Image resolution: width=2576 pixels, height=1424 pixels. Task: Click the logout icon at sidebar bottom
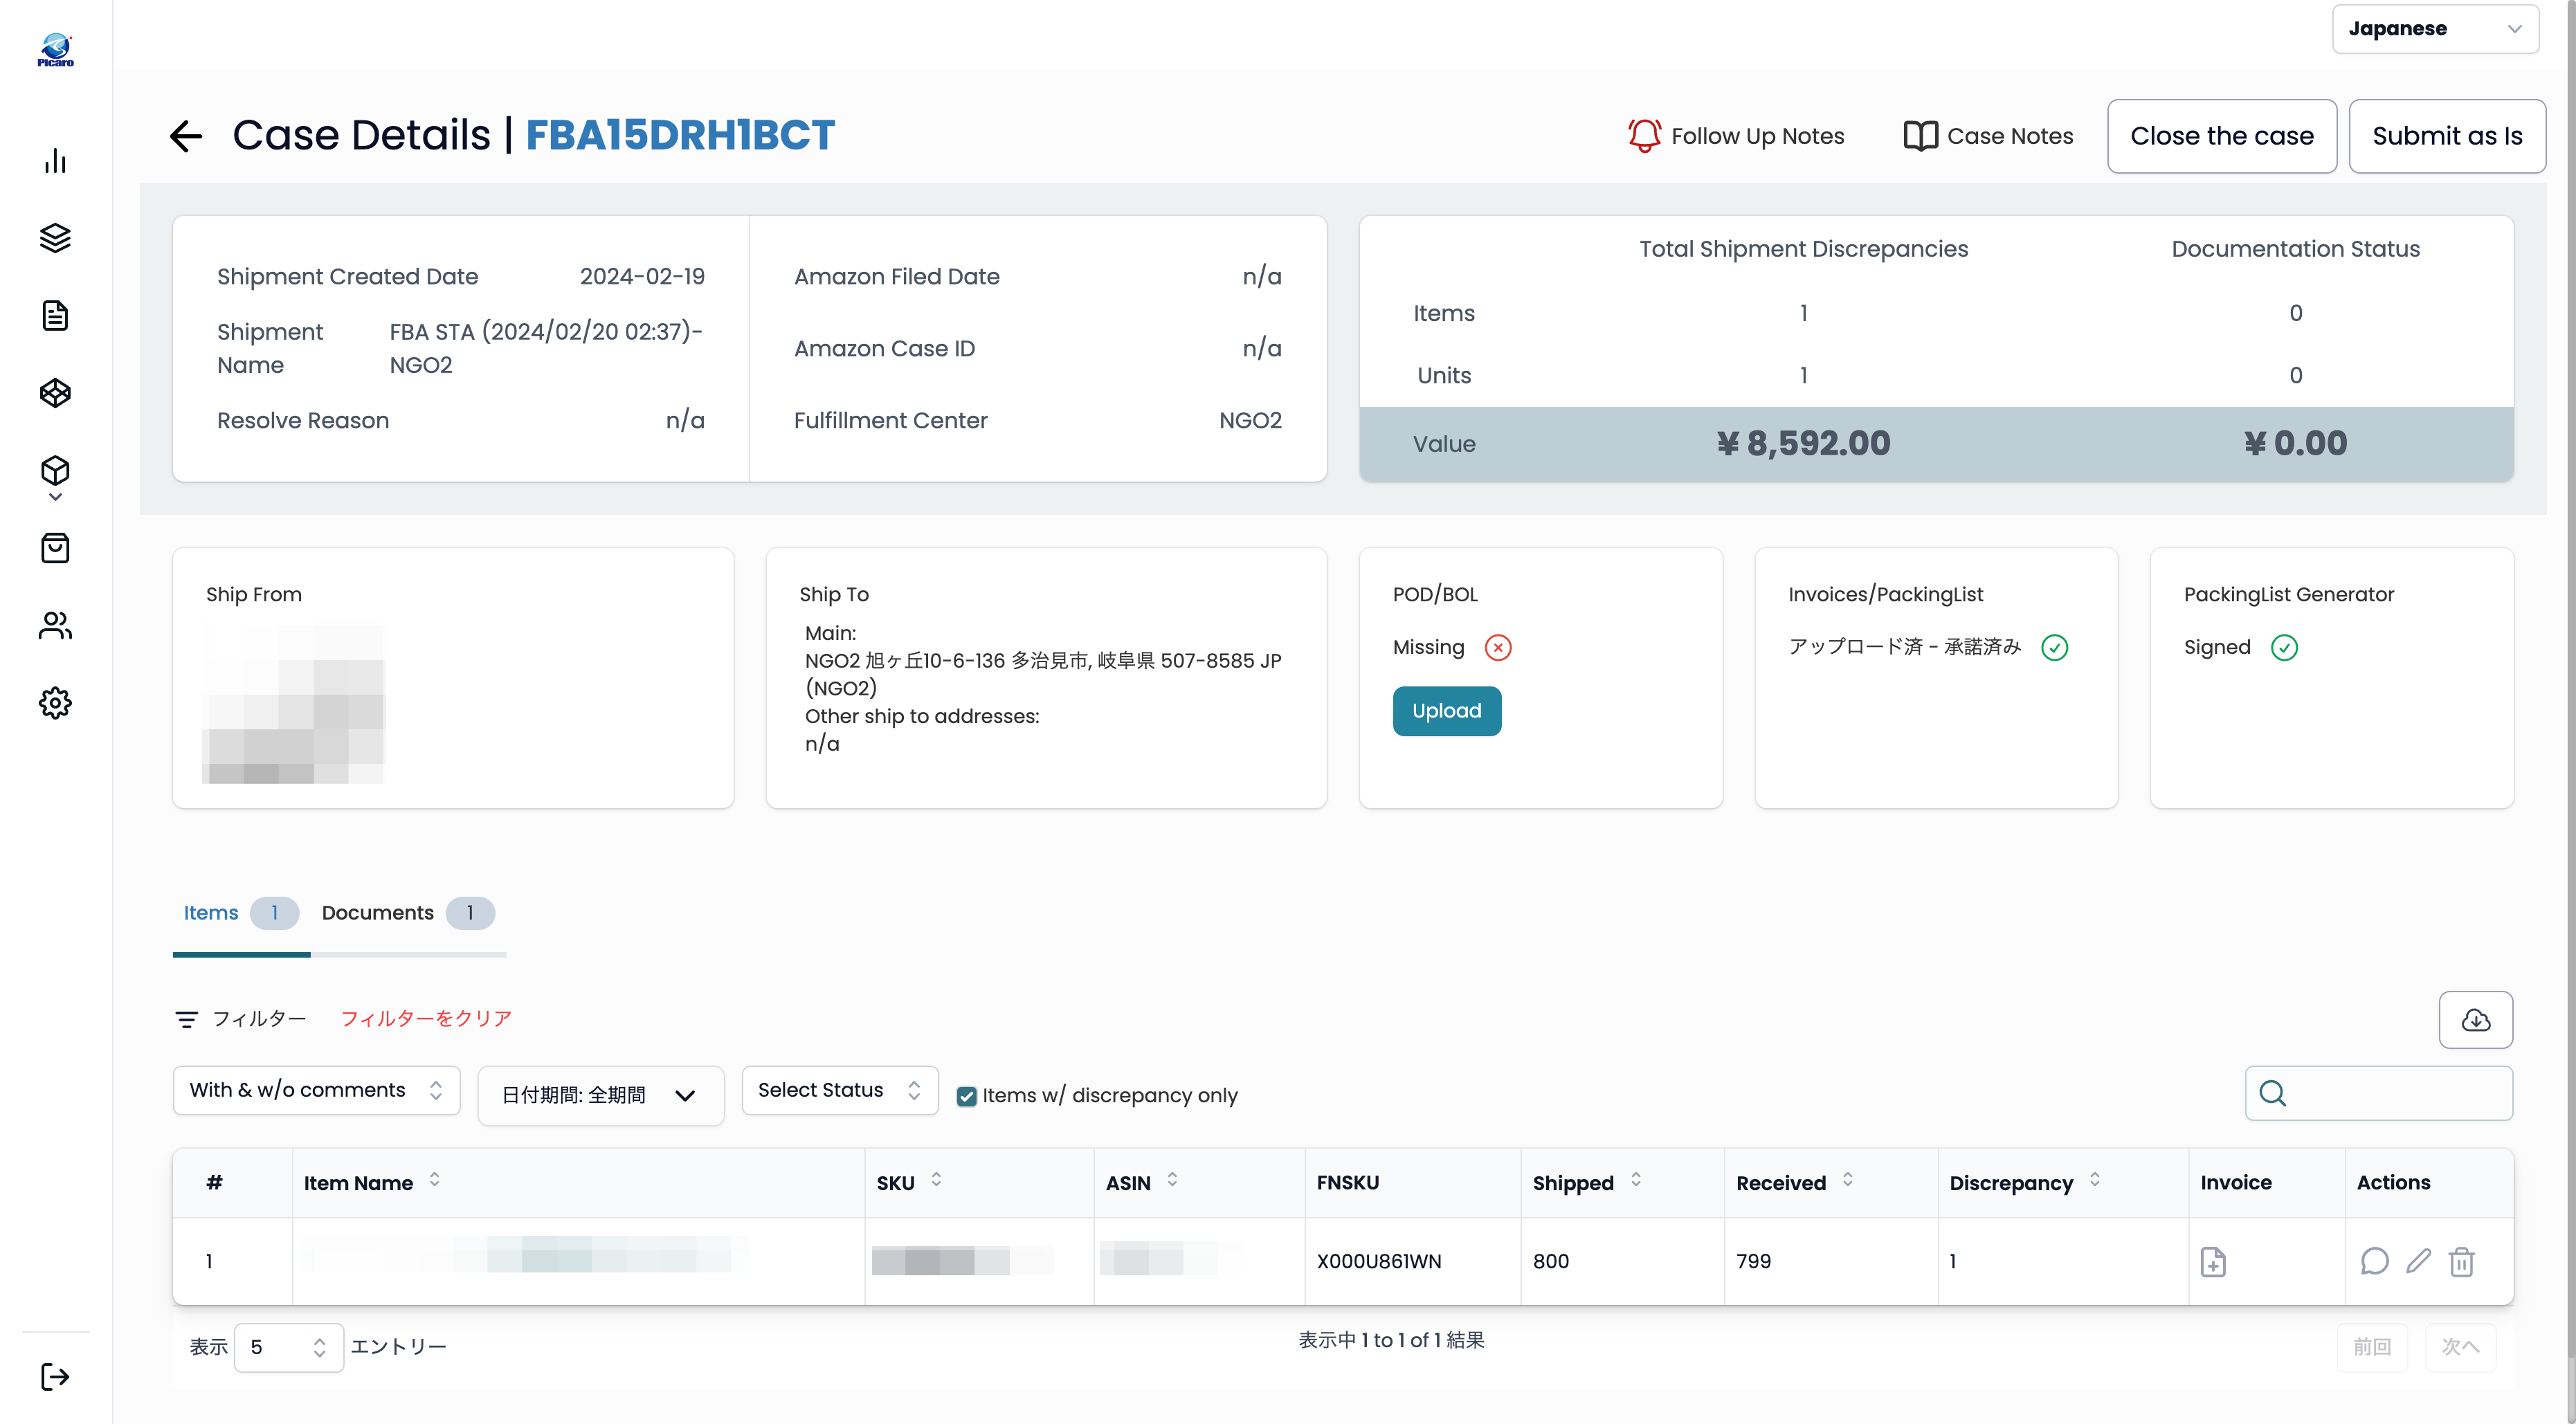[55, 1377]
